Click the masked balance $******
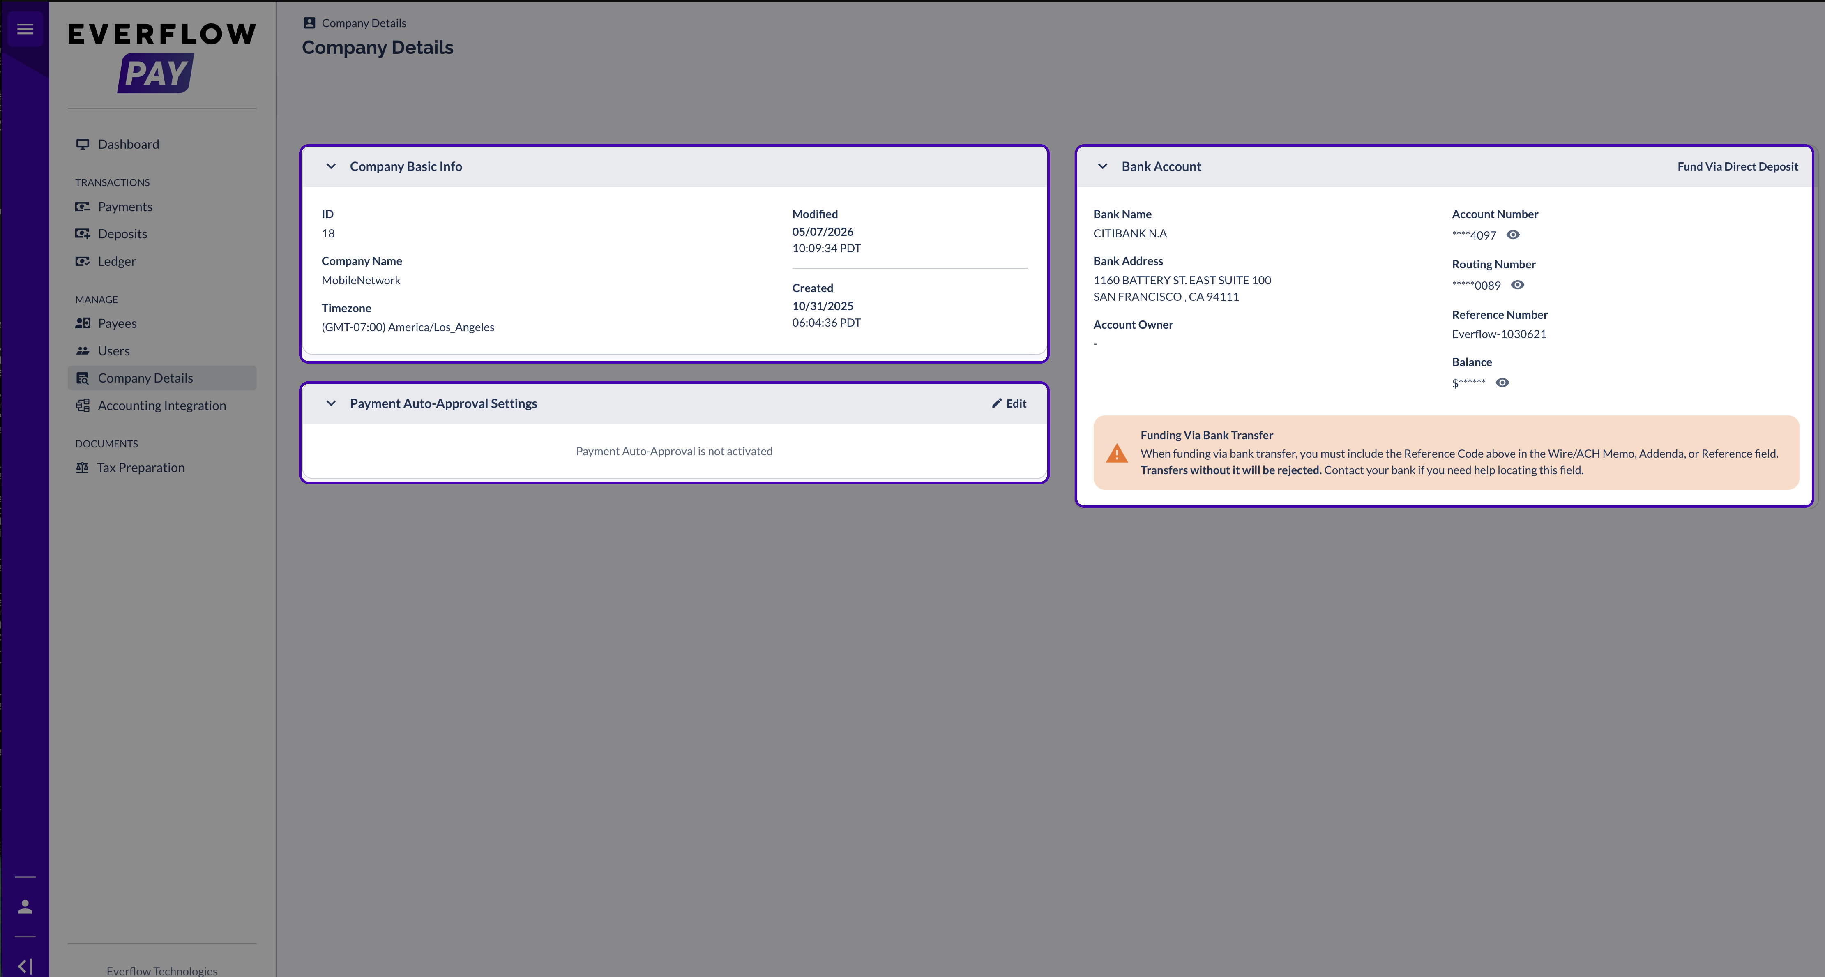Screen dimensions: 1825x977 [1469, 383]
